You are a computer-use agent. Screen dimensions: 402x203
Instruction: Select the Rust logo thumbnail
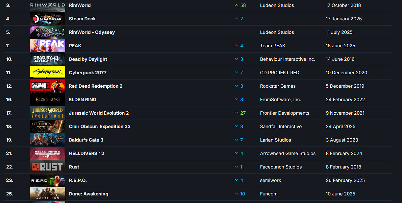point(47,167)
